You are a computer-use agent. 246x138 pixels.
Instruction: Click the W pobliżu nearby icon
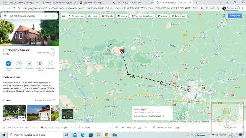pyautogui.click(x=29, y=64)
